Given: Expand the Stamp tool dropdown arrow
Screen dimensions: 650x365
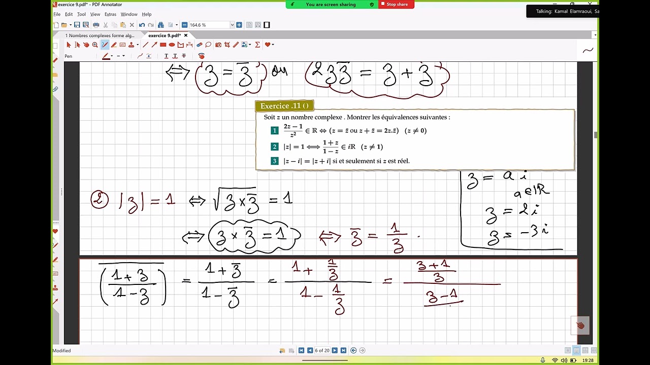Looking at the screenshot, I should (138, 45).
